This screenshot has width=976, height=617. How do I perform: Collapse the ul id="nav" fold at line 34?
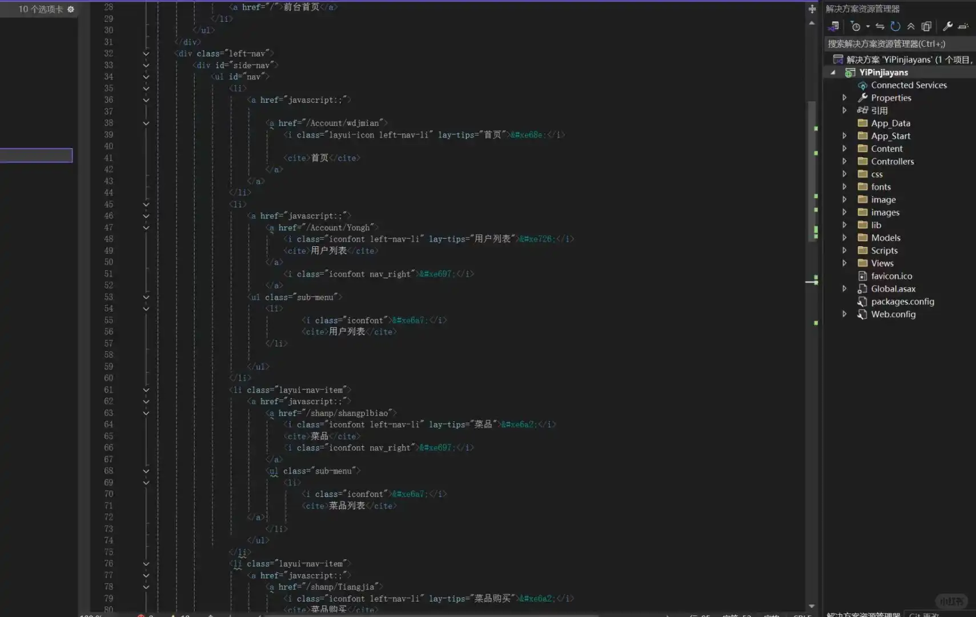(146, 77)
